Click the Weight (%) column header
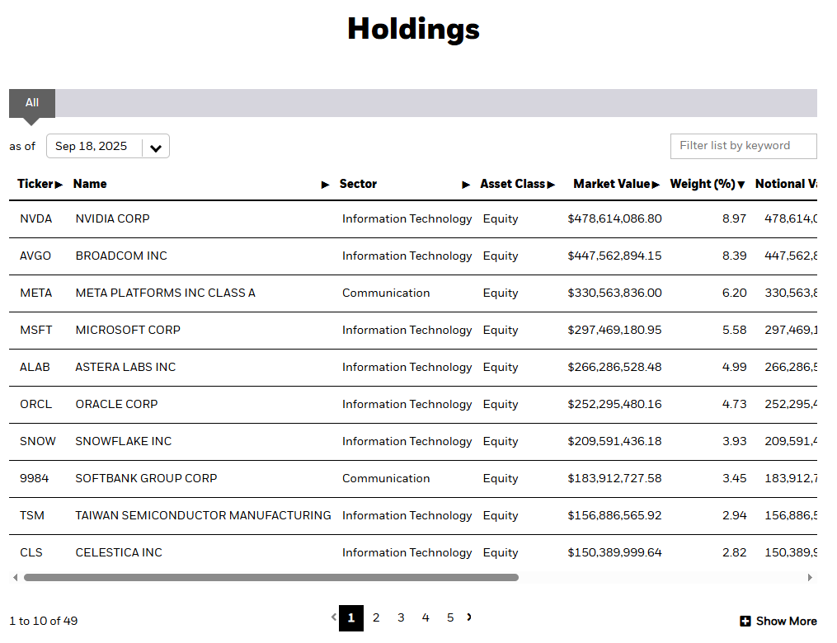The width and height of the screenshot is (837, 643). [x=703, y=184]
